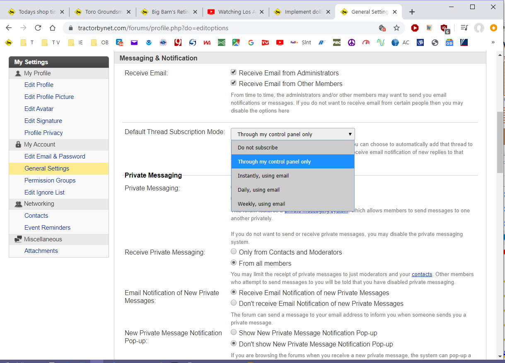The width and height of the screenshot is (505, 363).
Task: Click the uBlock extension icon
Action: pyautogui.click(x=445, y=28)
